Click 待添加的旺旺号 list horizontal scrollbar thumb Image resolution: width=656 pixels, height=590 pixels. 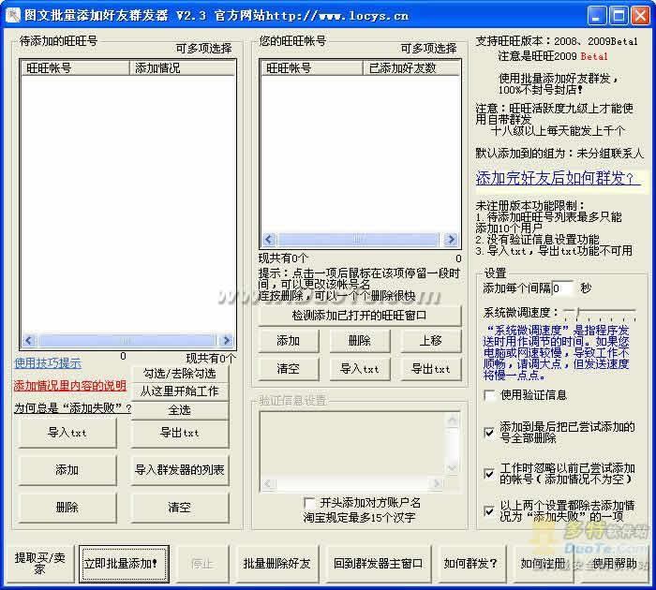tap(127, 341)
